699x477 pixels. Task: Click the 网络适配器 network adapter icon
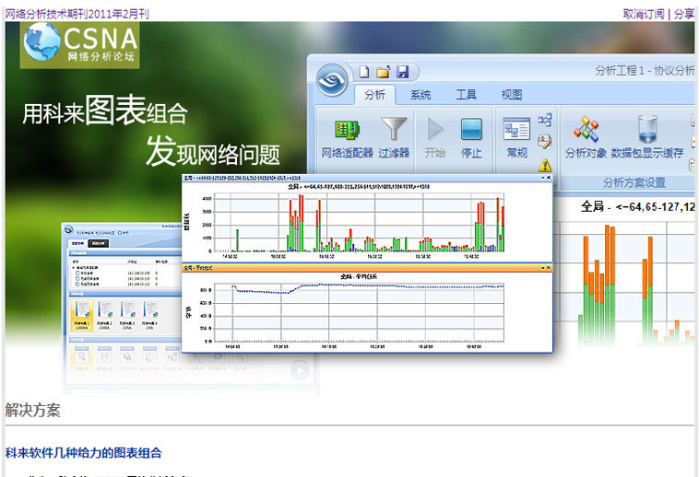(347, 131)
